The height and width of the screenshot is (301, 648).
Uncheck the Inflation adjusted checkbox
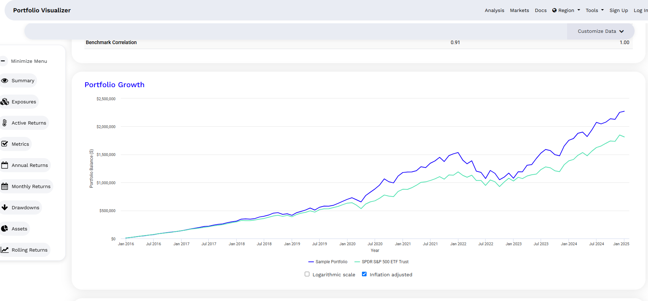[364, 274]
